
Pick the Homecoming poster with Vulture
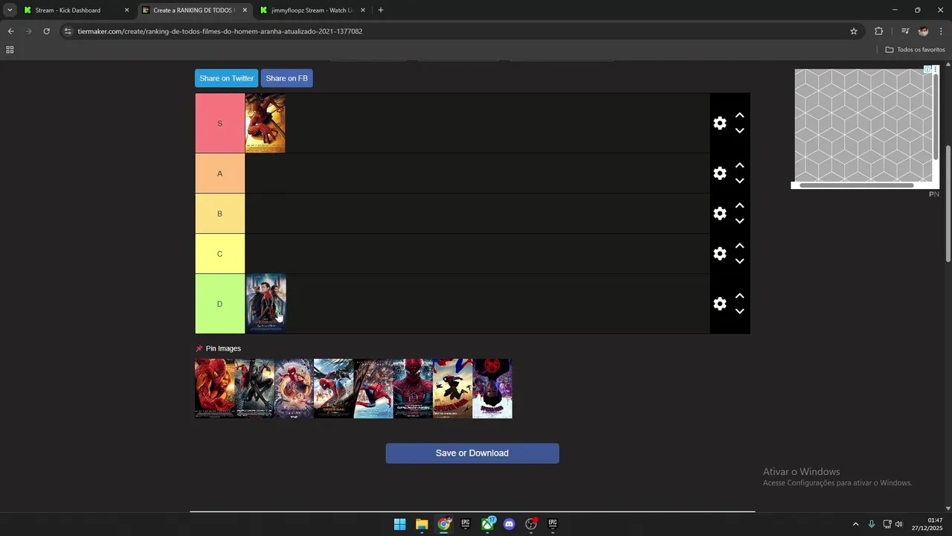(333, 389)
